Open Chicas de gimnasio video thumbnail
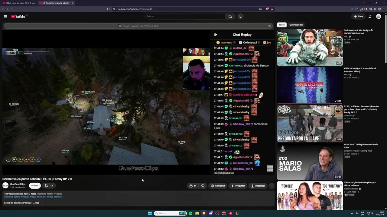The image size is (387, 217). (x=310, y=195)
